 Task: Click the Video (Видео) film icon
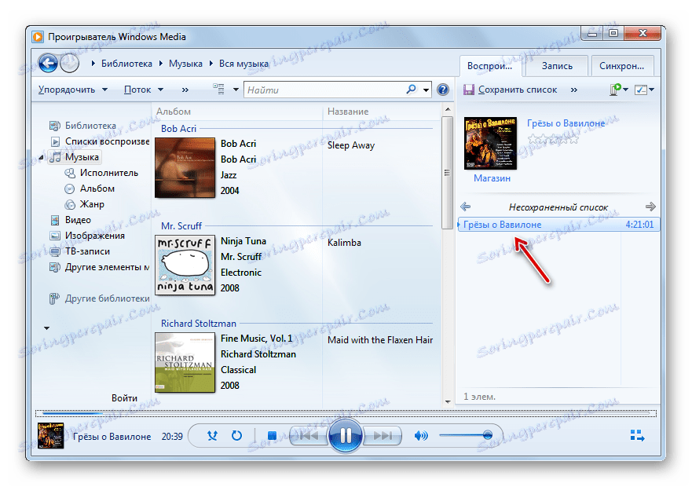pyautogui.click(x=55, y=220)
